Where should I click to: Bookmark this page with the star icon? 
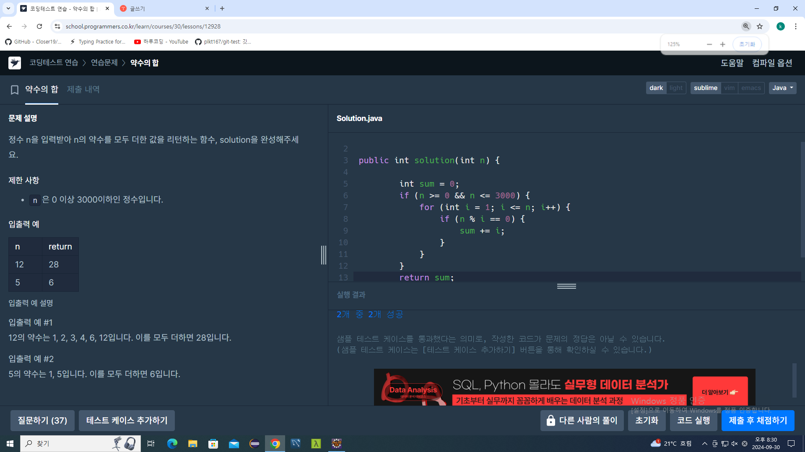click(760, 26)
